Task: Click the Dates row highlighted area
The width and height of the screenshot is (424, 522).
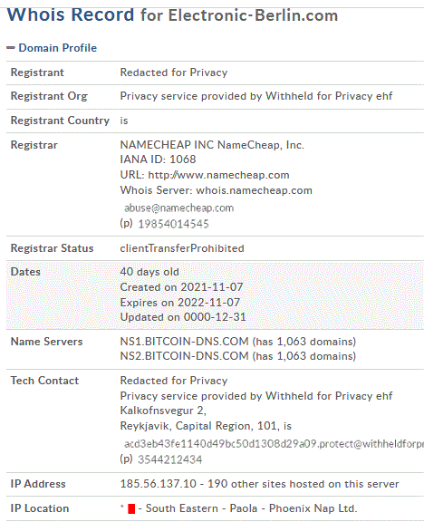Action: (215, 295)
